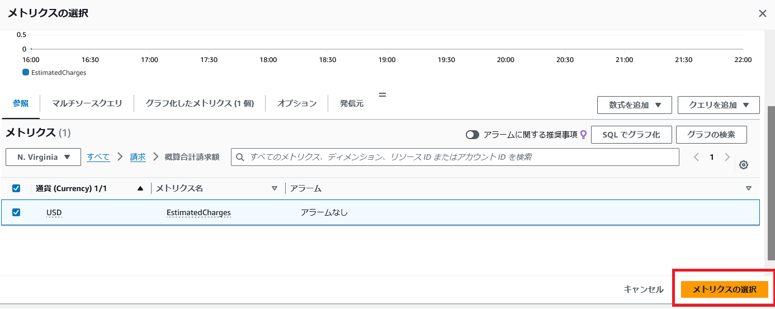Toggle alarm recommendations switch
Screen dimensions: 775x309
click(473, 135)
